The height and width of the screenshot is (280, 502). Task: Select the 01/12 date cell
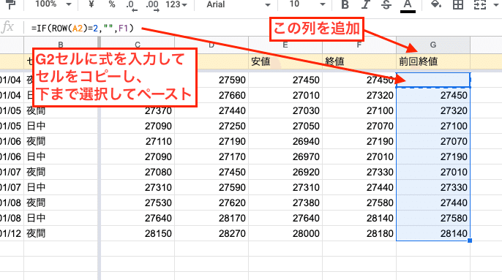tap(12, 234)
